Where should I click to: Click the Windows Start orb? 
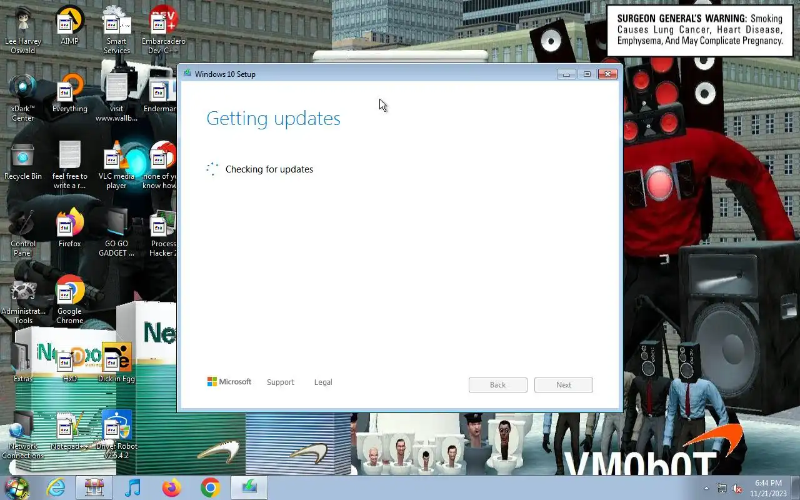point(17,487)
